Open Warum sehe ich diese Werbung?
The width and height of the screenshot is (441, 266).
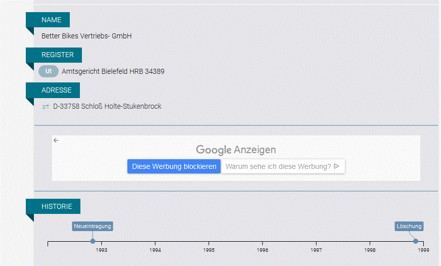[283, 166]
